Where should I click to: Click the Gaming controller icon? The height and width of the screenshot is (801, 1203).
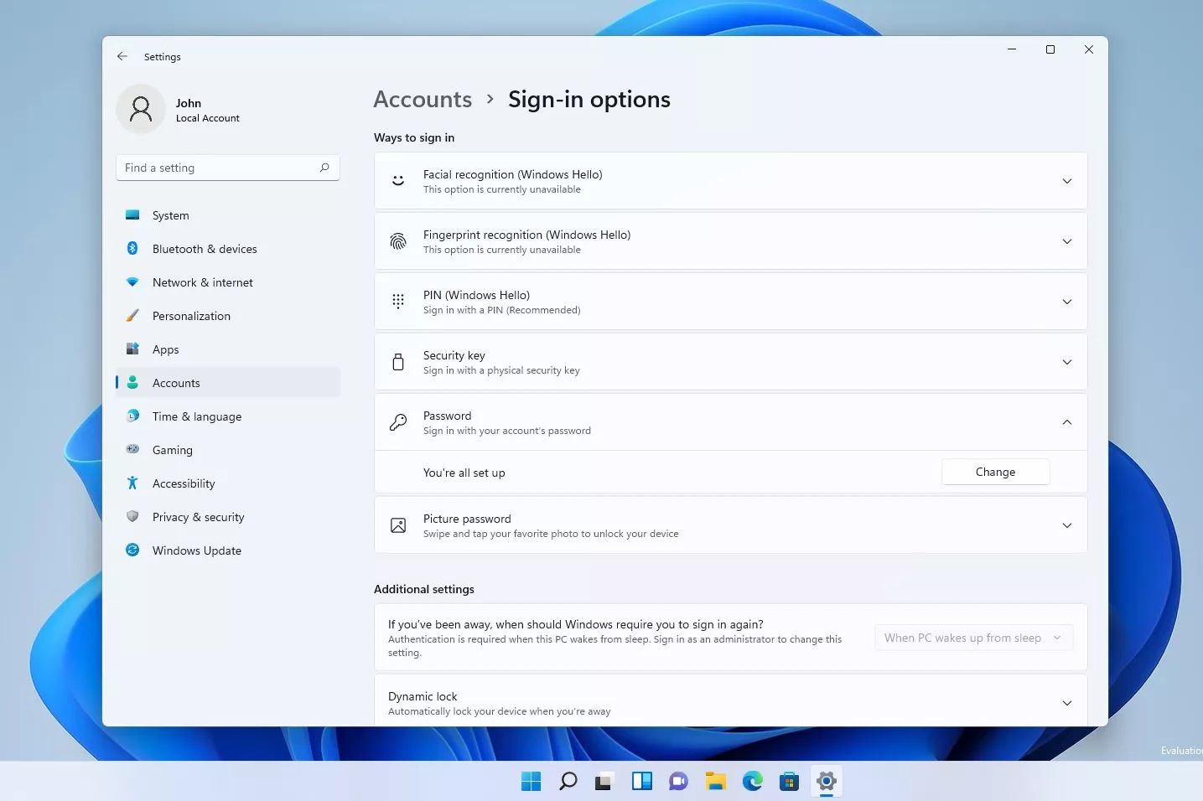pyautogui.click(x=132, y=449)
